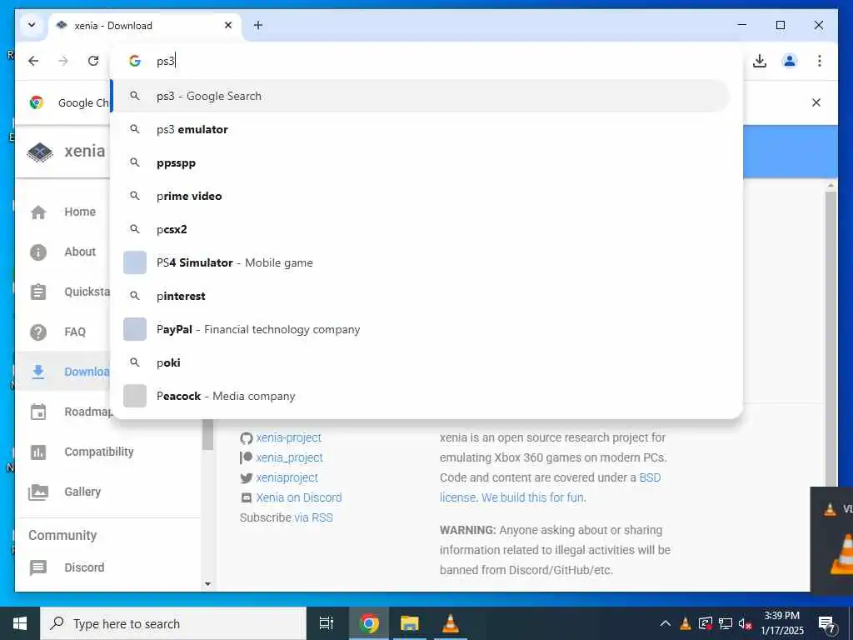
Task: Open the xeniaproject Twitter link
Action: pyautogui.click(x=287, y=477)
